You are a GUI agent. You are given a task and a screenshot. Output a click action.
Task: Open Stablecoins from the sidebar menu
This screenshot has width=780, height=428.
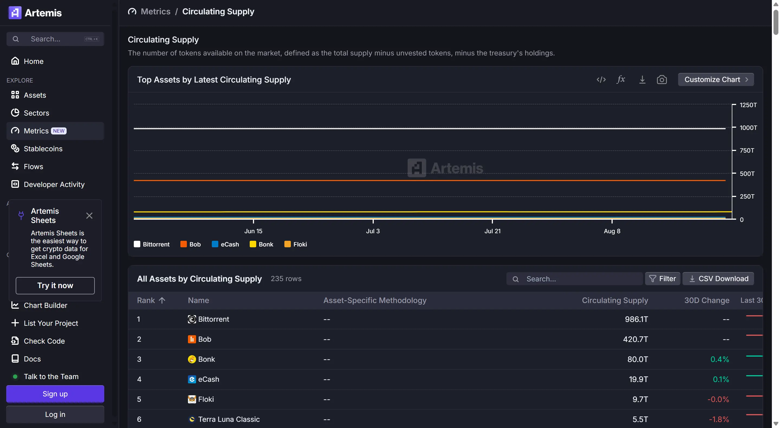coord(43,149)
